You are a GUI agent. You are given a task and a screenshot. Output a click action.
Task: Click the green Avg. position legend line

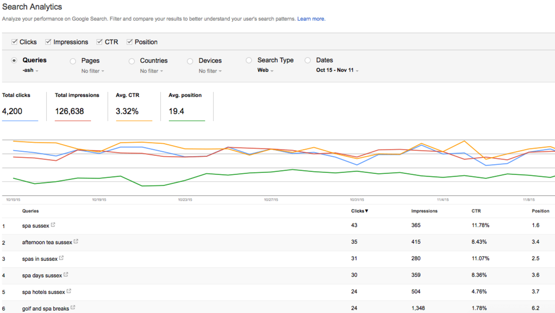click(187, 121)
